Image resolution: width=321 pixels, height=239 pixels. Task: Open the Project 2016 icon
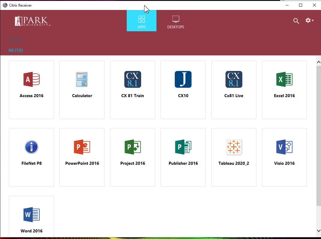click(133, 147)
